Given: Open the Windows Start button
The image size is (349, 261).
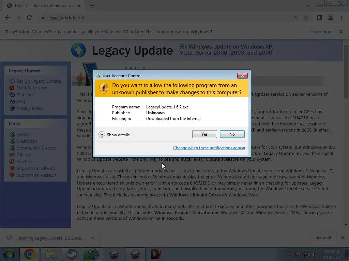Looking at the screenshot, I should [x=9, y=254].
